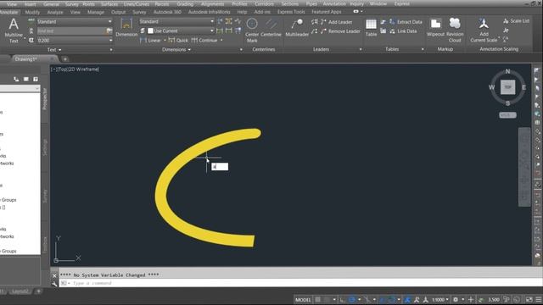
Task: Create a Wipeout object
Action: click(x=435, y=28)
